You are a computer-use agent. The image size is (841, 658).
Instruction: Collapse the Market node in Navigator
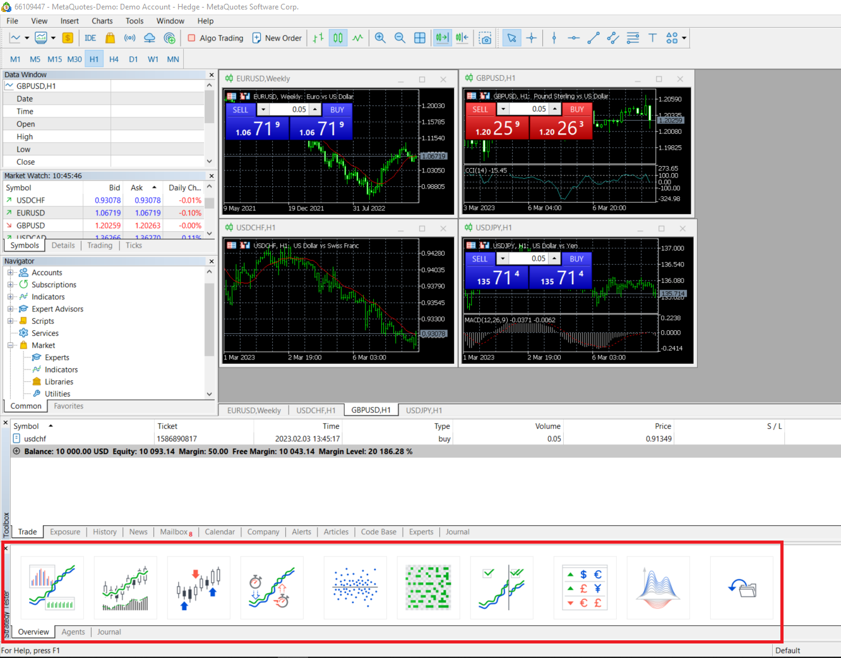[10, 345]
